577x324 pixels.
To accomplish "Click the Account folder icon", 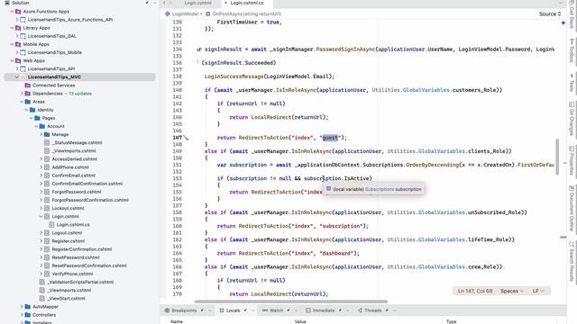I will tap(42, 126).
